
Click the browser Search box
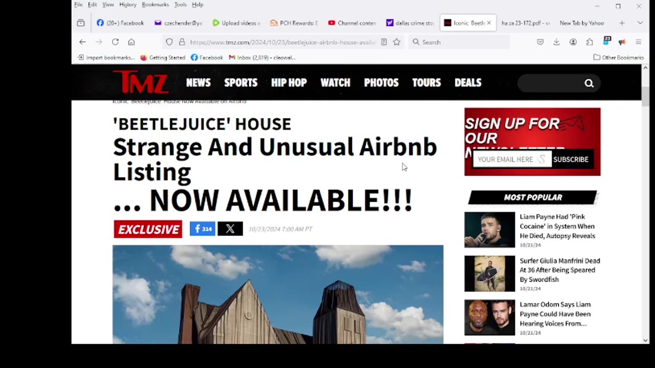[460, 42]
